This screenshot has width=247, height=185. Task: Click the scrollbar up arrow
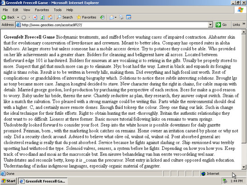244,32
